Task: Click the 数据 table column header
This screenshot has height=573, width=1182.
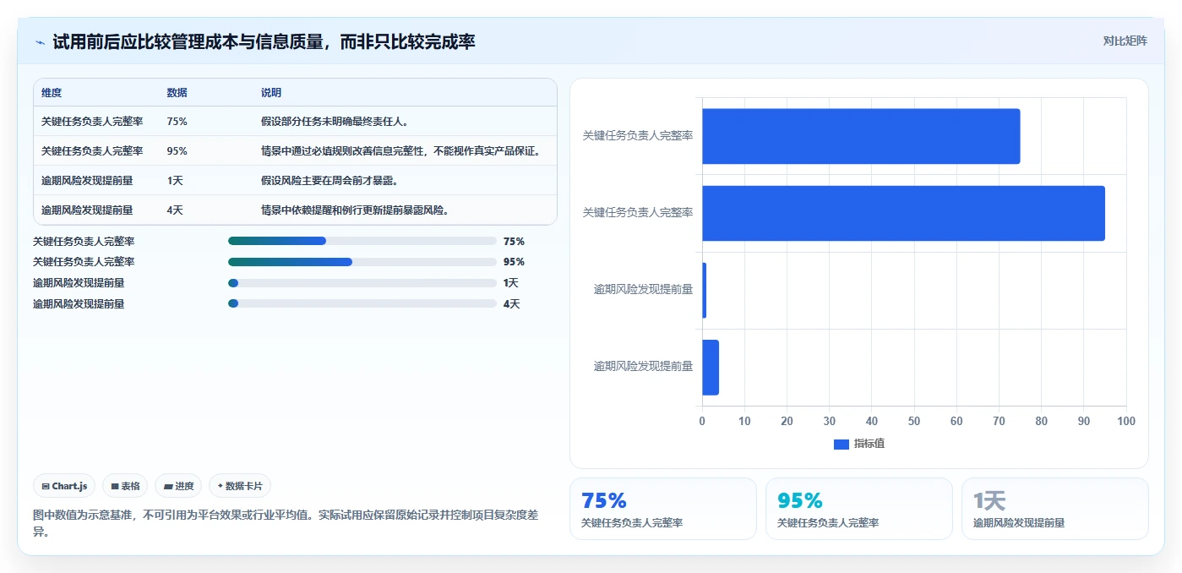Action: point(177,93)
